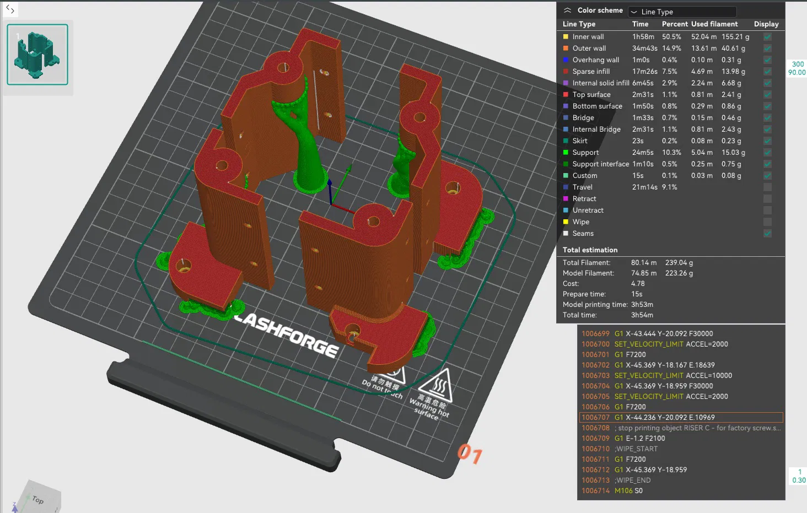Select G-code comment line 1006708
Image resolution: width=807 pixels, height=513 pixels.
(681, 428)
